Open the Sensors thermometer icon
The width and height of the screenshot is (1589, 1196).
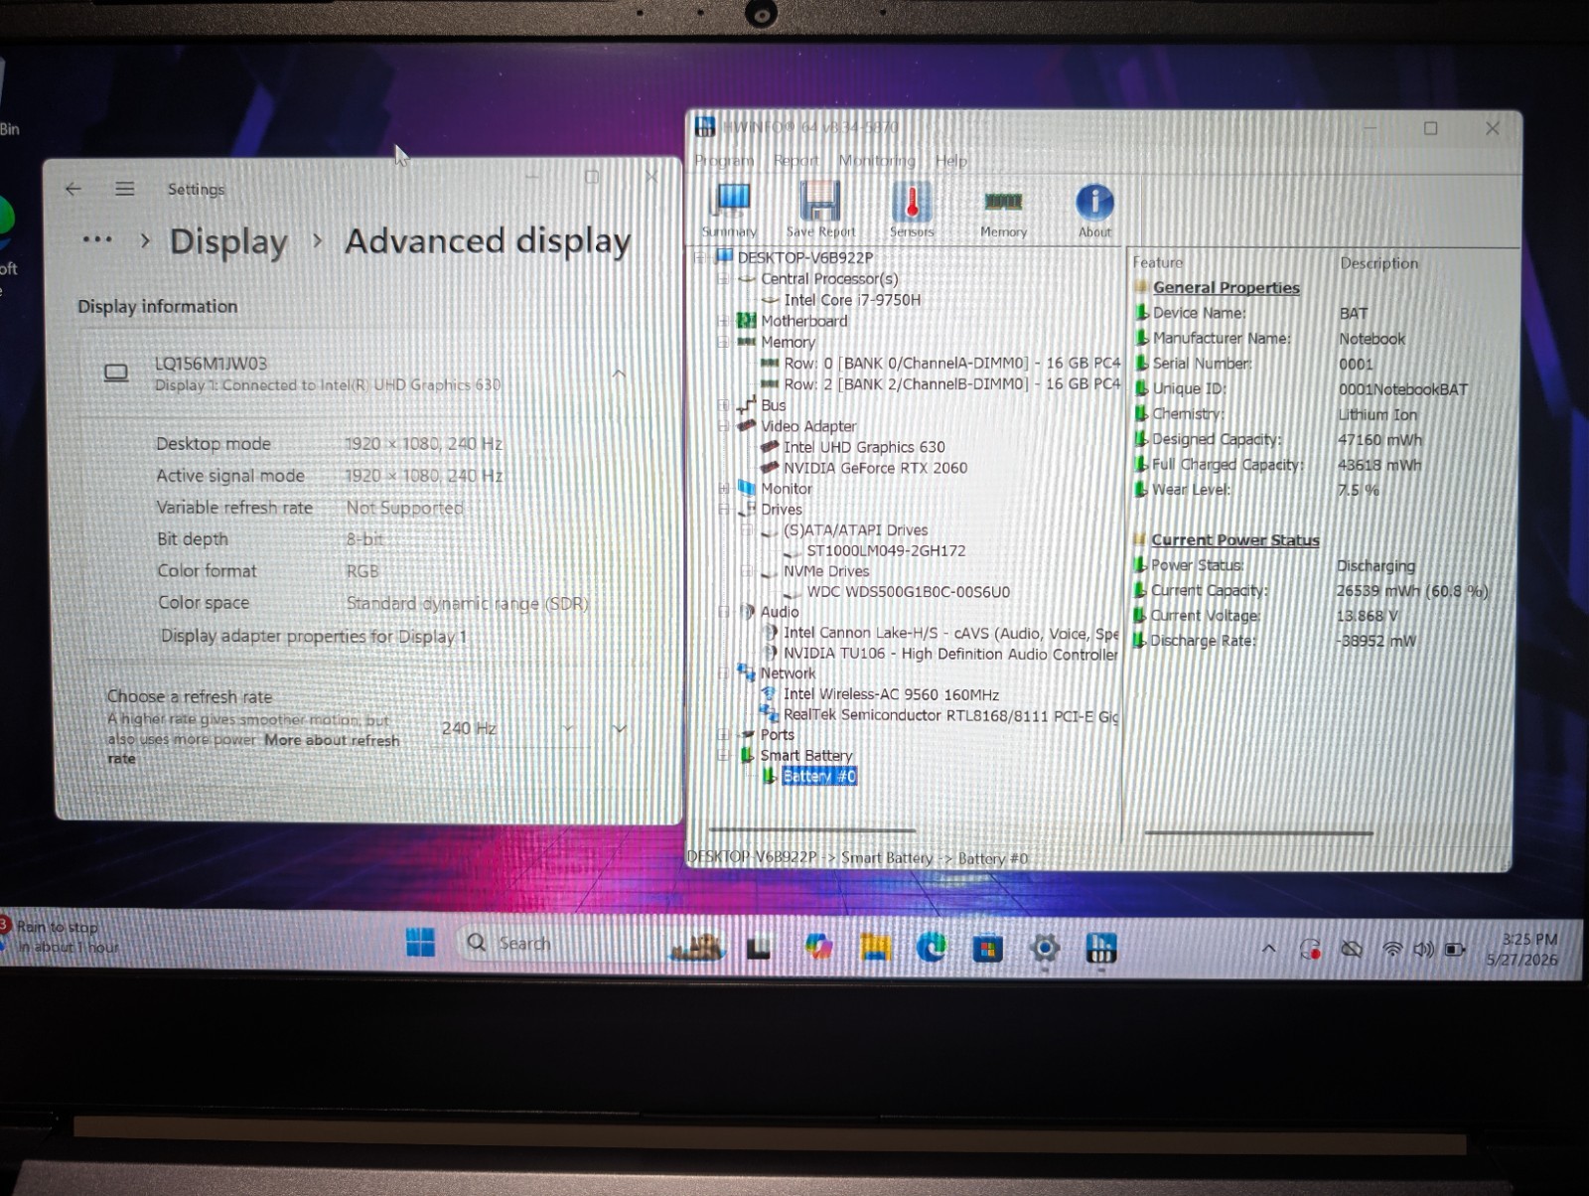click(912, 210)
